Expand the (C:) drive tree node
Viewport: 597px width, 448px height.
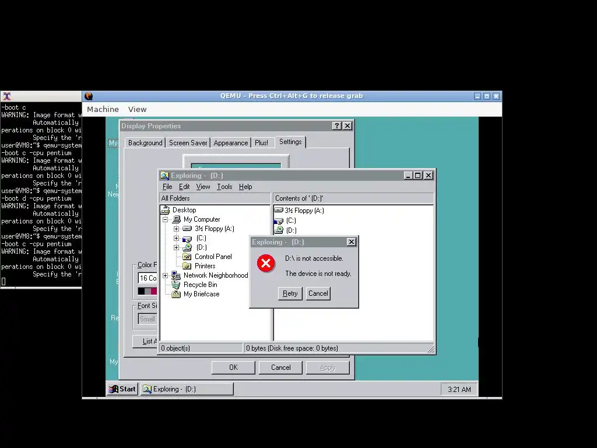coord(176,238)
